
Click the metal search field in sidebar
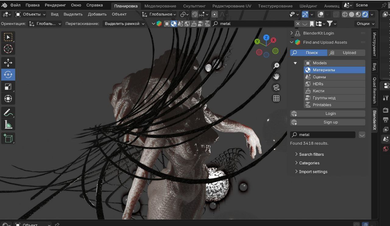(323, 135)
